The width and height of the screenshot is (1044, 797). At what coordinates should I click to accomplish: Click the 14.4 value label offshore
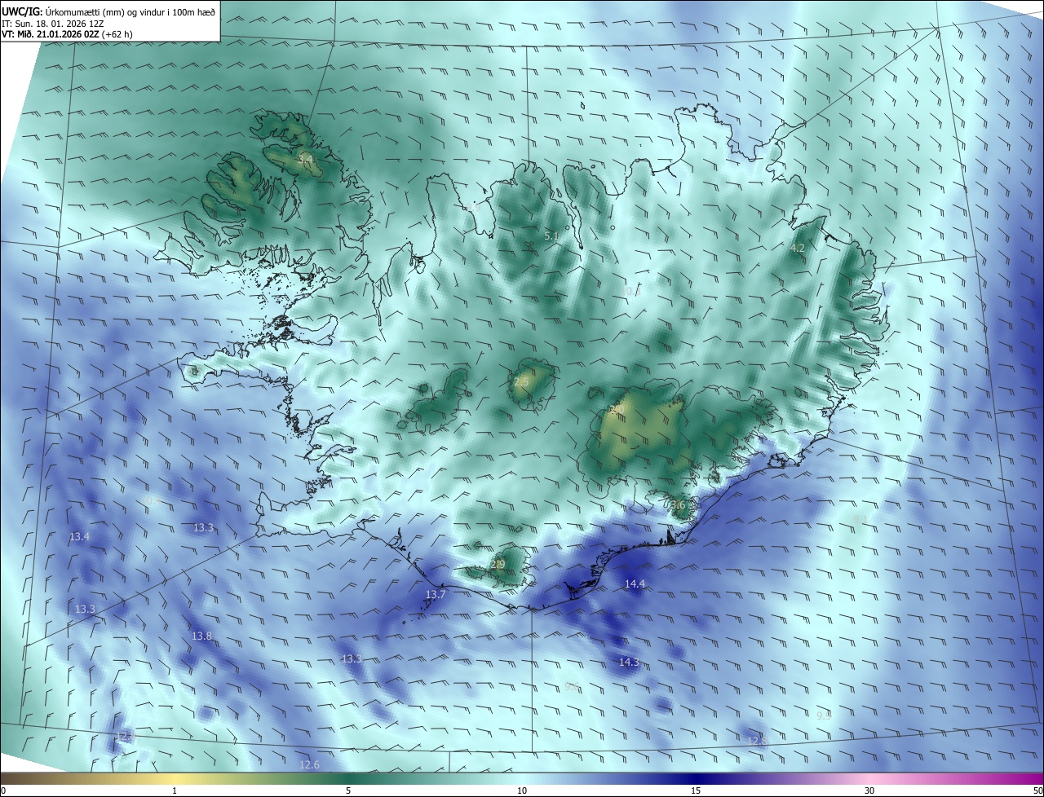635,583
